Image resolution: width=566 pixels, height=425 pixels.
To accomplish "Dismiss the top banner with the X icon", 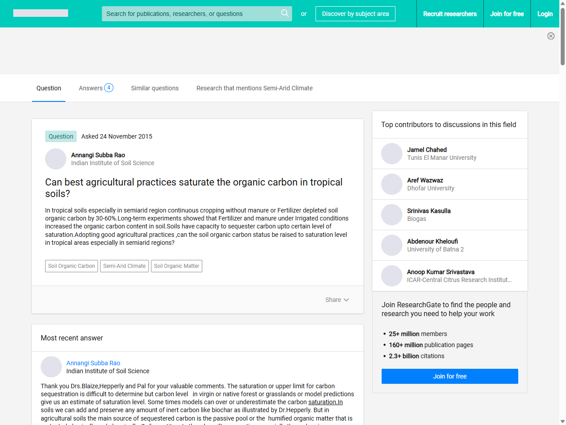I will pyautogui.click(x=551, y=36).
